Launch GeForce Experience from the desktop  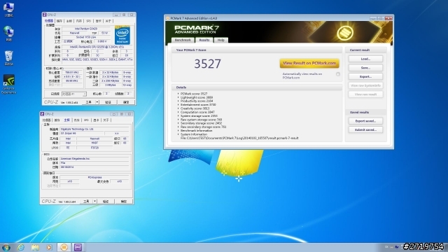coord(8,84)
